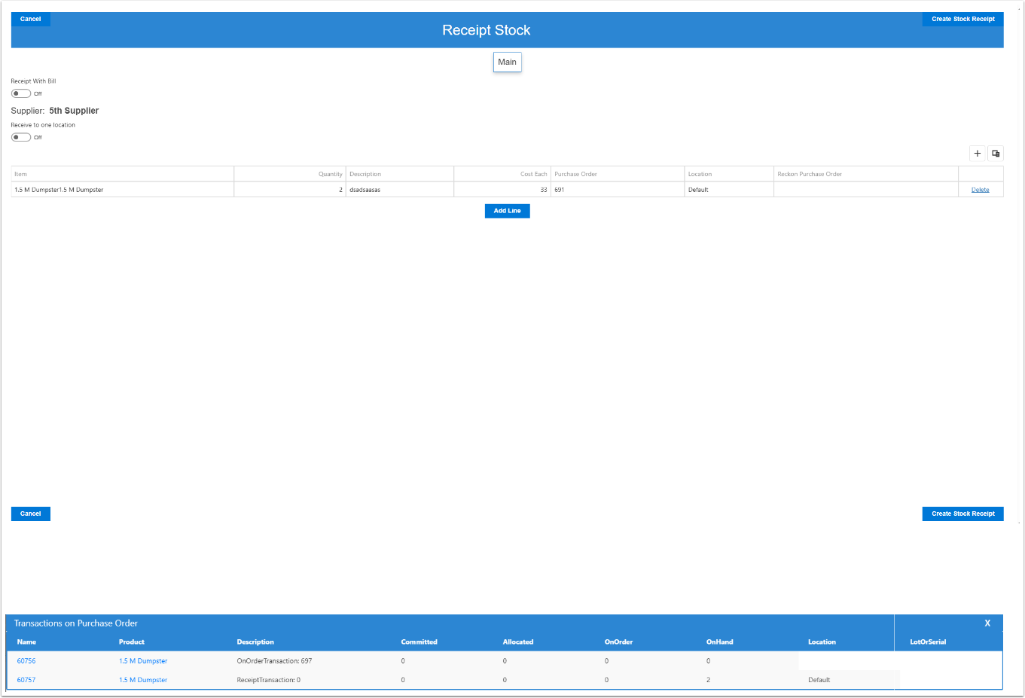Toggle the Receipt With Bill switch
Screen dimensions: 1025x698
pos(21,94)
